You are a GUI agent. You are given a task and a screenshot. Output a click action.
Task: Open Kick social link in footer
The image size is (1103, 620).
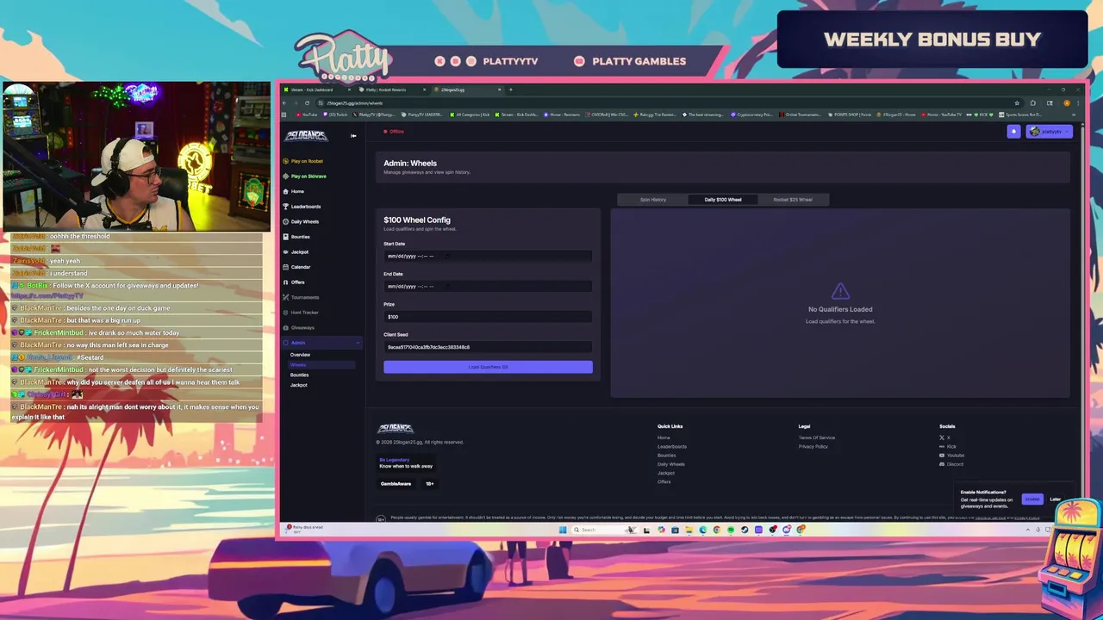coord(948,446)
